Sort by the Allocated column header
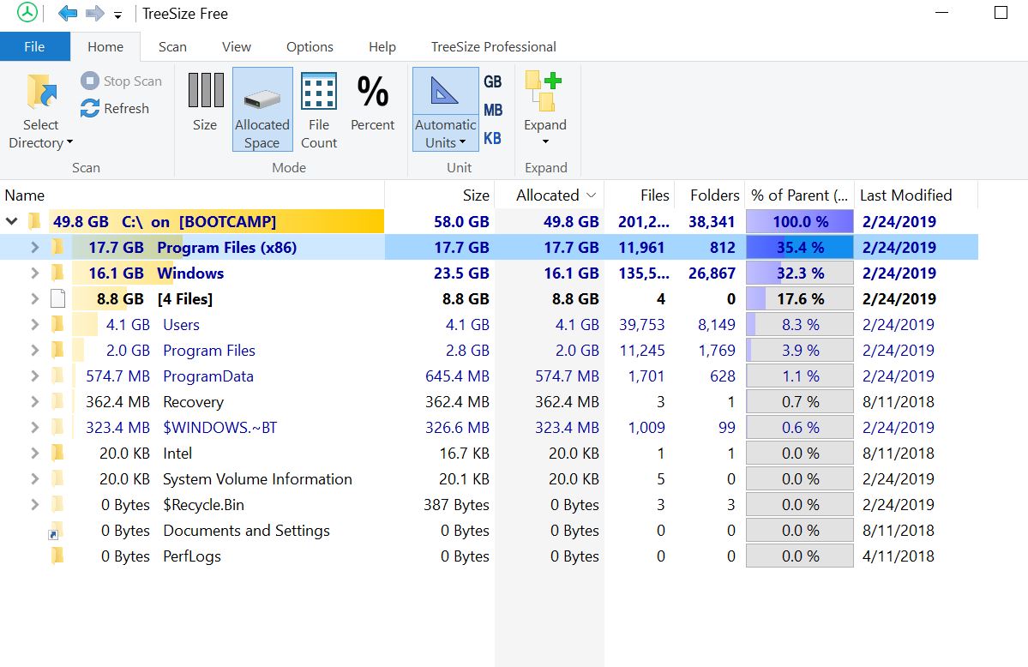1028x667 pixels. pos(550,195)
